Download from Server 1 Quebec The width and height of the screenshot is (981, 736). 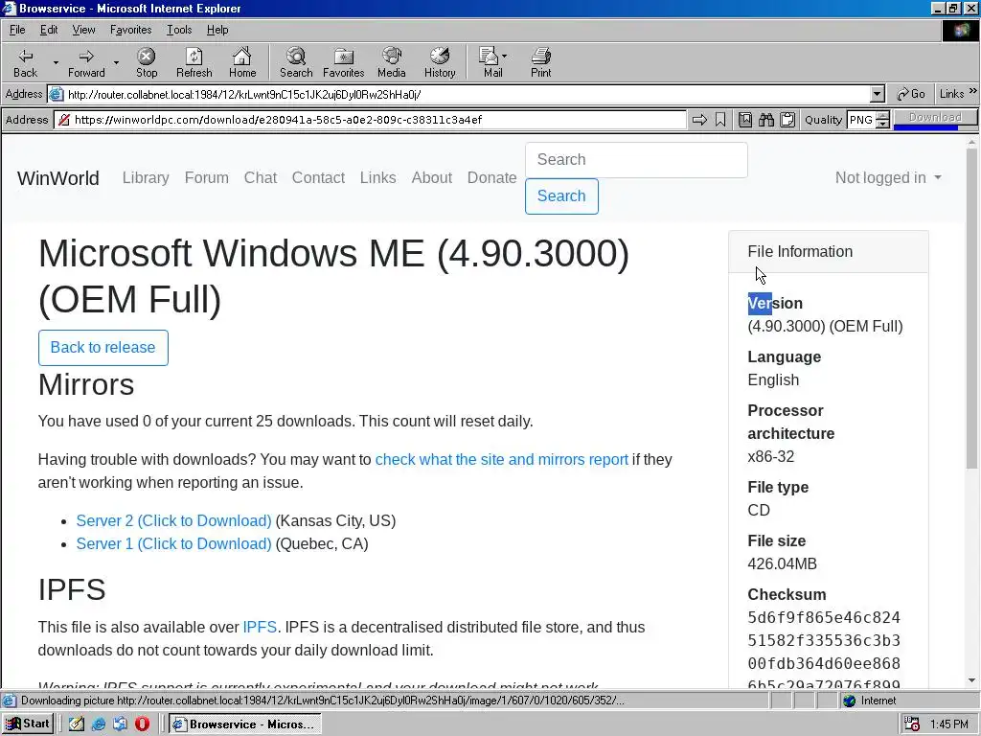click(174, 544)
